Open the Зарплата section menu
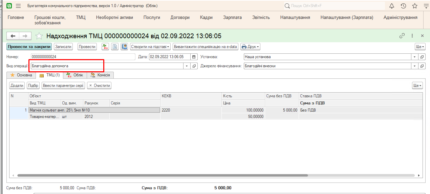 232,18
